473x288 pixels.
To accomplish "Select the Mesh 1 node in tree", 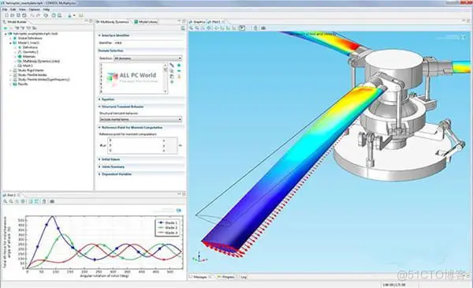I will click(28, 65).
